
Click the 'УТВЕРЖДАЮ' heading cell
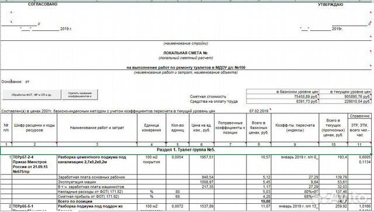pyautogui.click(x=330, y=5)
